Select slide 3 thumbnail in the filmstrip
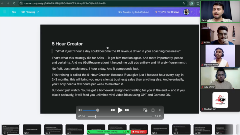 [53, 129]
